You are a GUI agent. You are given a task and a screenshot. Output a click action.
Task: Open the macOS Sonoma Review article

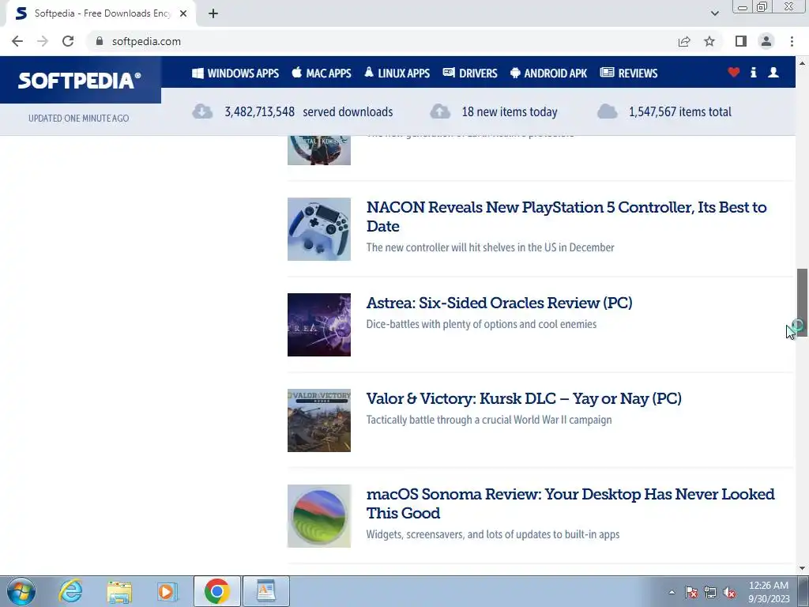point(570,503)
